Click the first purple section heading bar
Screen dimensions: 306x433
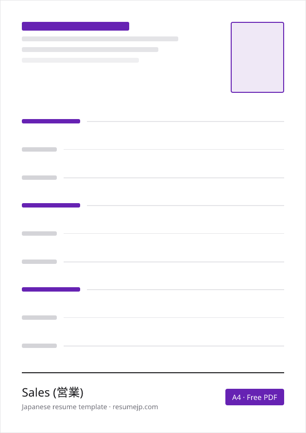click(x=51, y=121)
